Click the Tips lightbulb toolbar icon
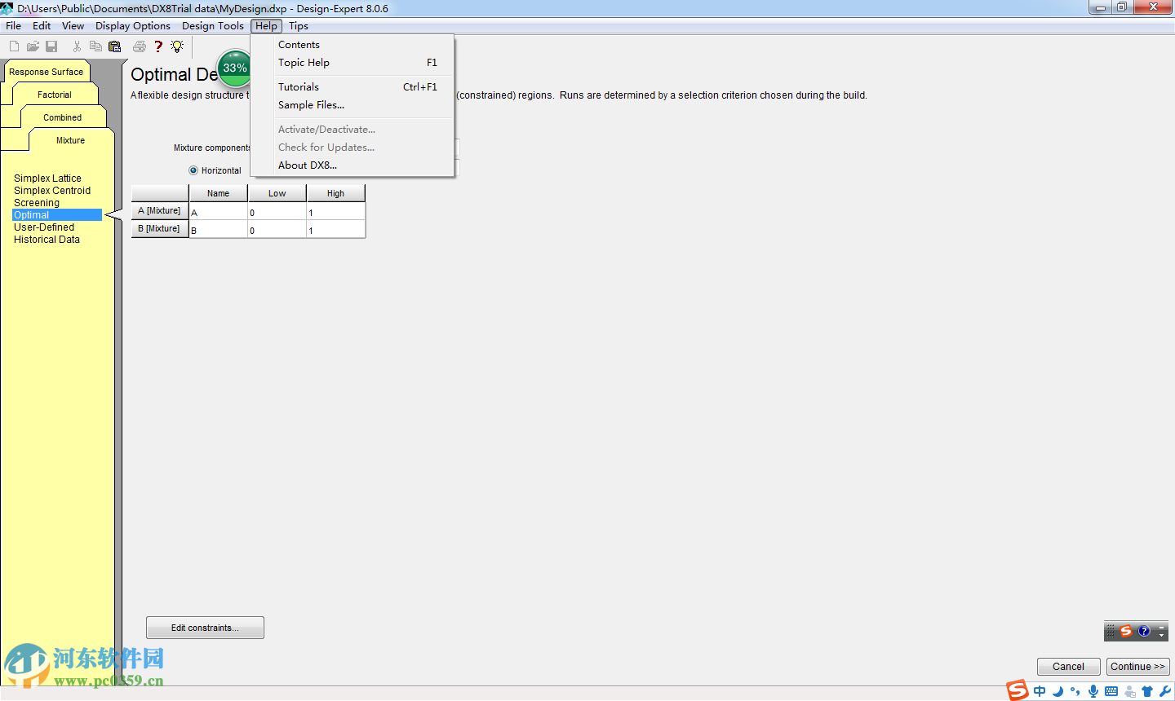1175x701 pixels. [x=176, y=46]
